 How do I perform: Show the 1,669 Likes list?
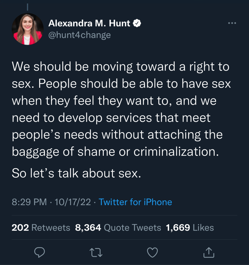click(x=190, y=228)
